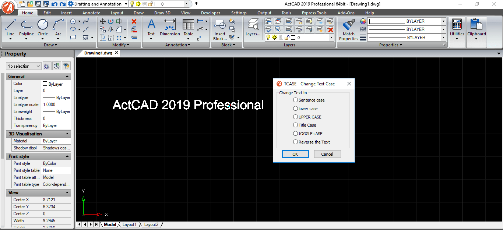Click the Insert Block icon

(x=220, y=30)
